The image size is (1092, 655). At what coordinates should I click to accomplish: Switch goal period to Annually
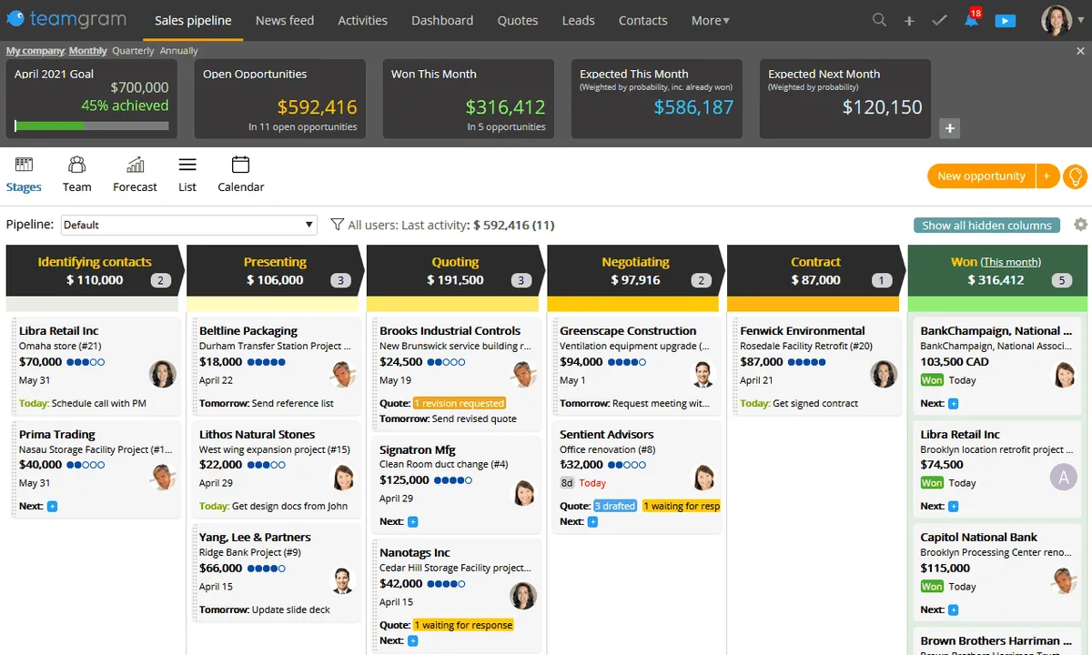tap(179, 51)
